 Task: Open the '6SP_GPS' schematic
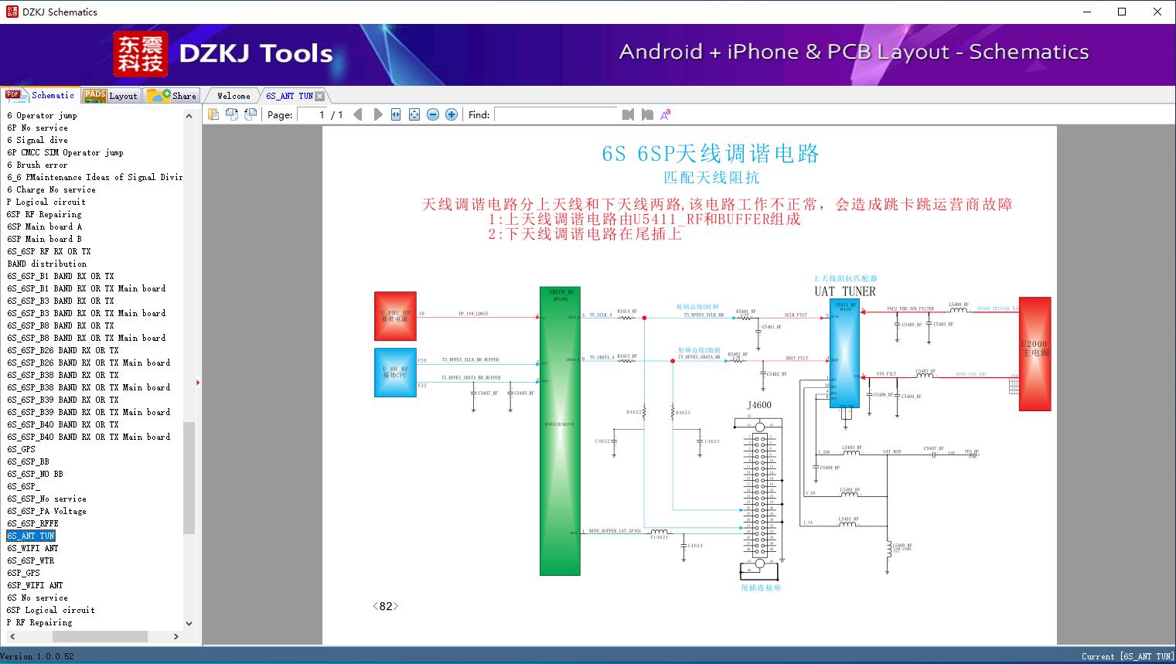pyautogui.click(x=23, y=573)
